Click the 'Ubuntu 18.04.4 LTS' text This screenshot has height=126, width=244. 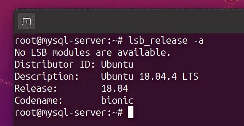pos(150,76)
